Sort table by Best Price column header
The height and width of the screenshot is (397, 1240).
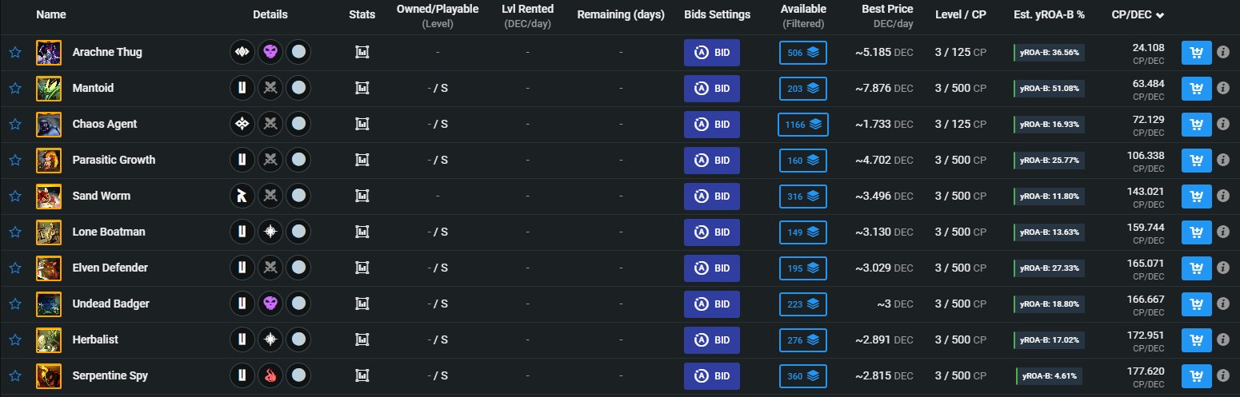tap(887, 9)
